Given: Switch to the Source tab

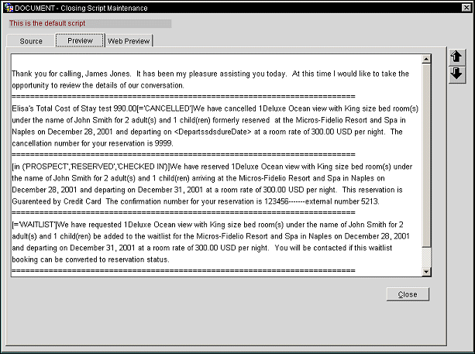Looking at the screenshot, I should (x=31, y=41).
